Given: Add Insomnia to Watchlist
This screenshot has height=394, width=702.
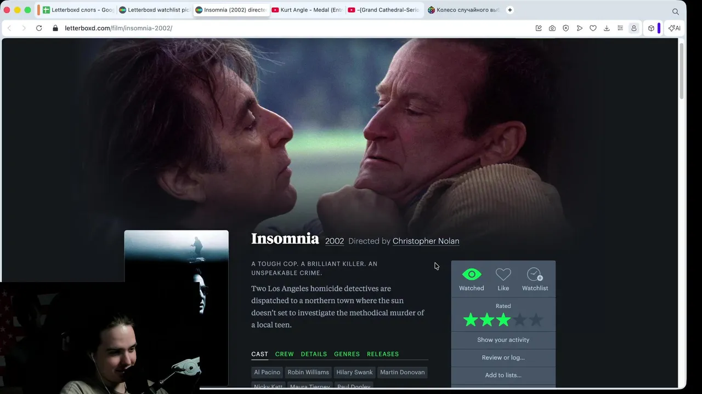Looking at the screenshot, I should tap(535, 274).
